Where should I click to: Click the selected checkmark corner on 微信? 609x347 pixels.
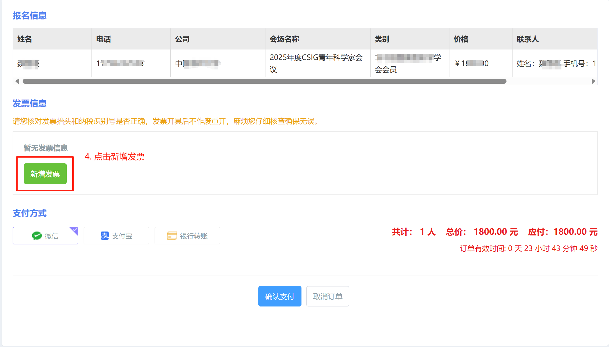click(x=75, y=230)
